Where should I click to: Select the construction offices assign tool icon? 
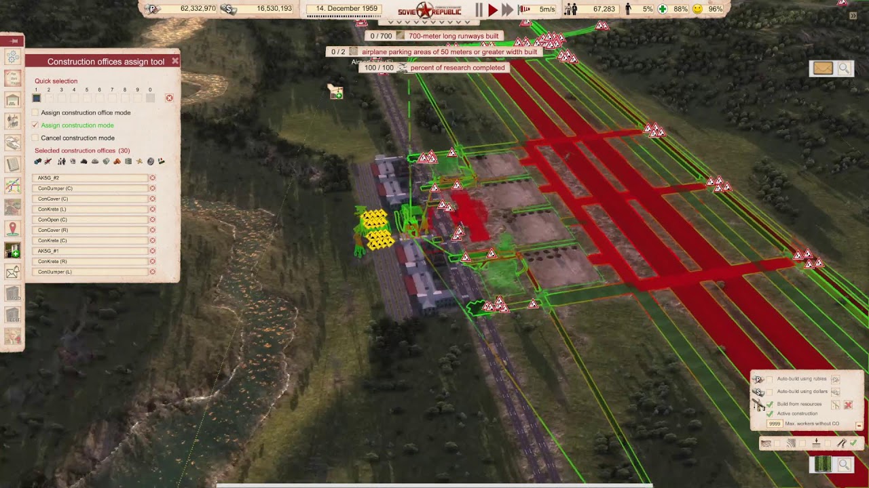click(12, 251)
